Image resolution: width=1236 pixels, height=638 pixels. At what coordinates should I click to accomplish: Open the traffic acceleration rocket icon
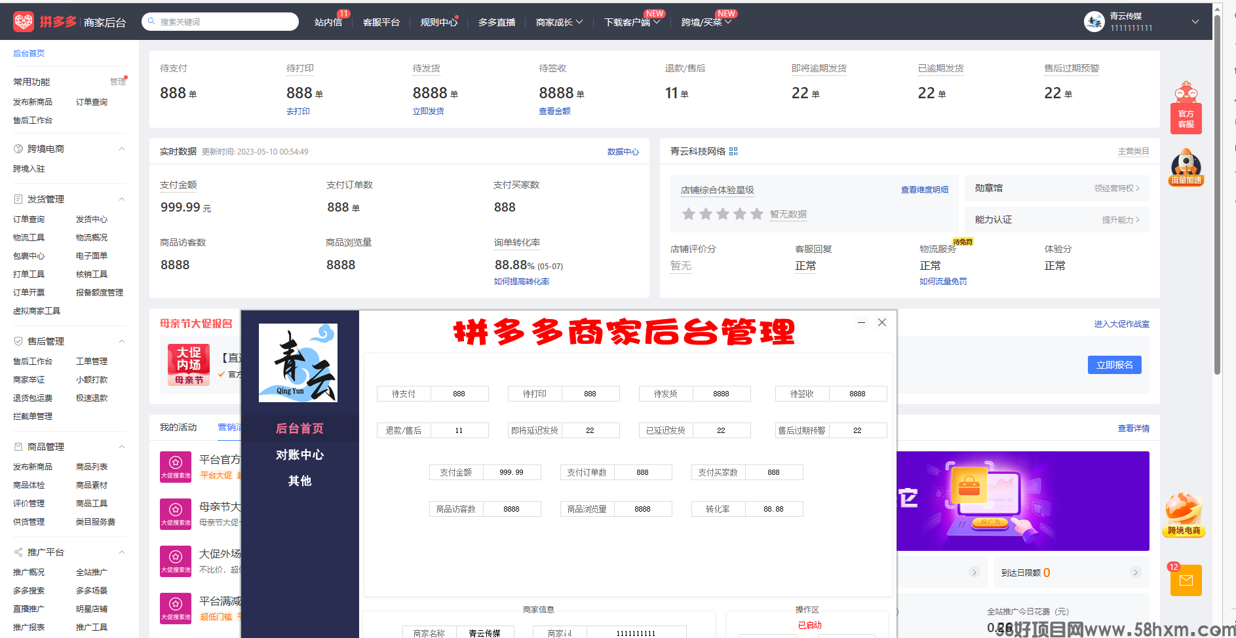point(1186,167)
